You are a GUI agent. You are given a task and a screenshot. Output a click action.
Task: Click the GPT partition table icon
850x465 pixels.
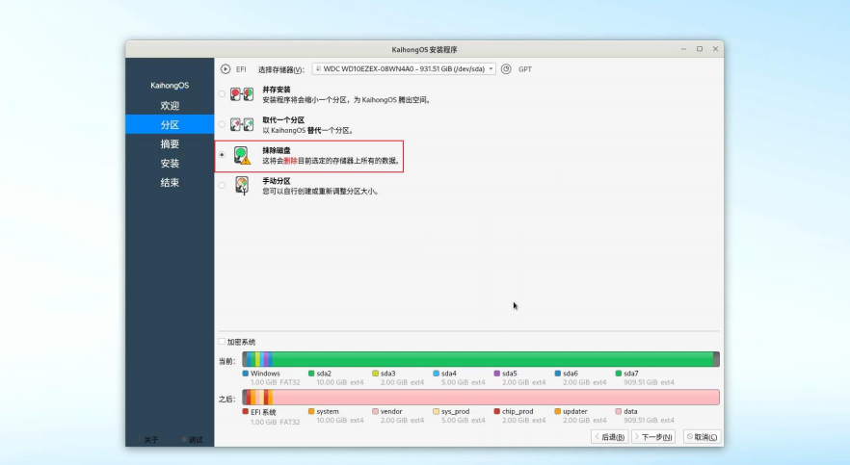click(x=506, y=69)
